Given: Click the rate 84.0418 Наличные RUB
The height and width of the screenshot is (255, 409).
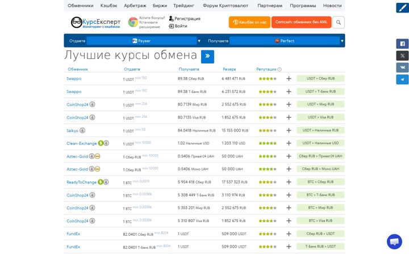Looking at the screenshot, I should (x=197, y=130).
